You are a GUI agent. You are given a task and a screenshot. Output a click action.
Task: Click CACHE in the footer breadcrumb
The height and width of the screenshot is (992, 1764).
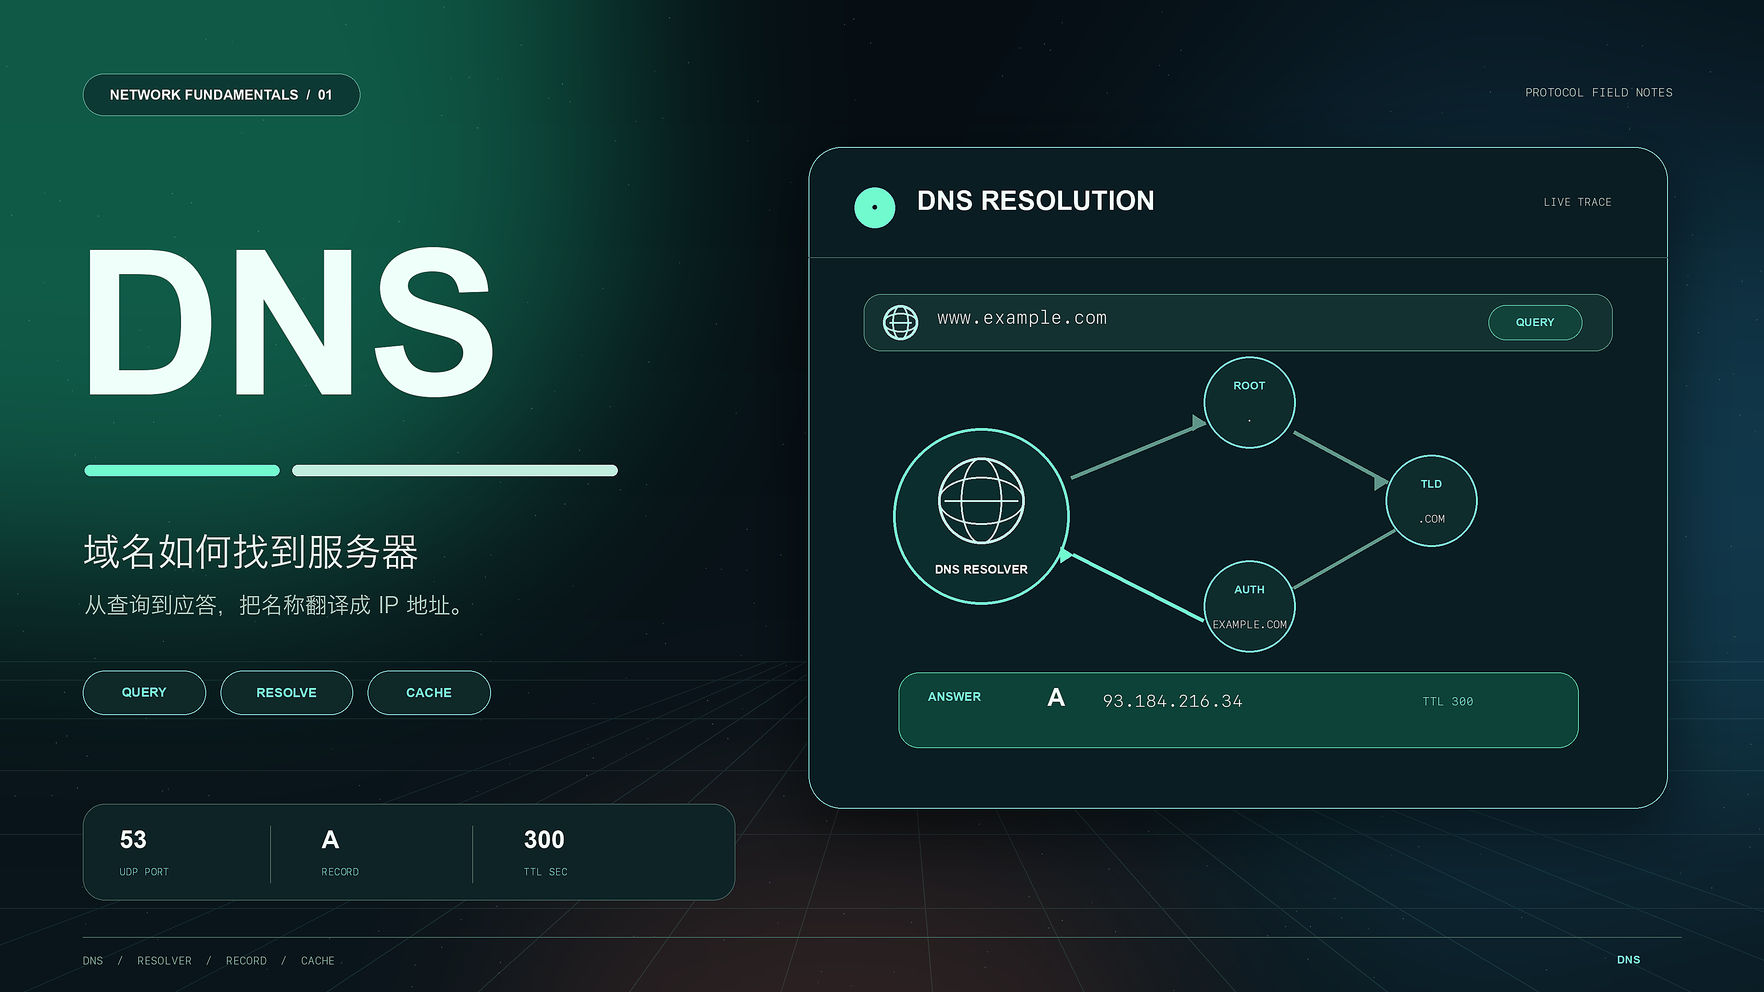pyautogui.click(x=318, y=960)
